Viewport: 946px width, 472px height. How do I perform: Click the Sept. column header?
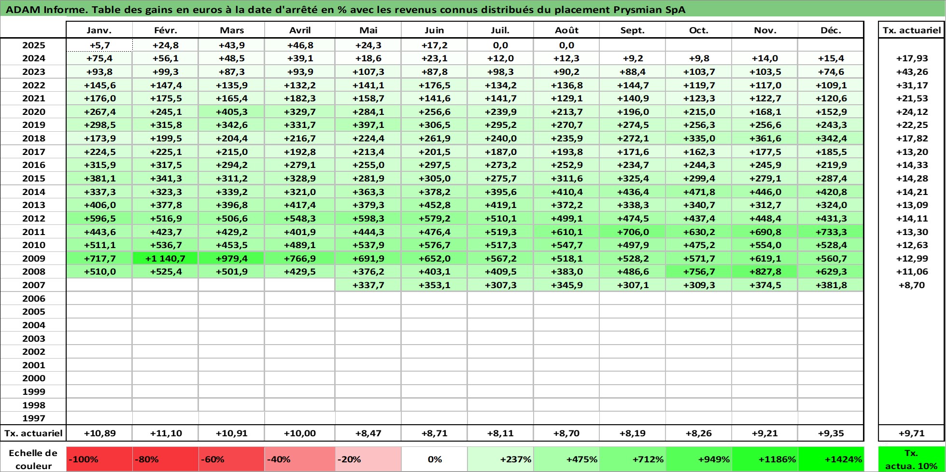tap(633, 30)
